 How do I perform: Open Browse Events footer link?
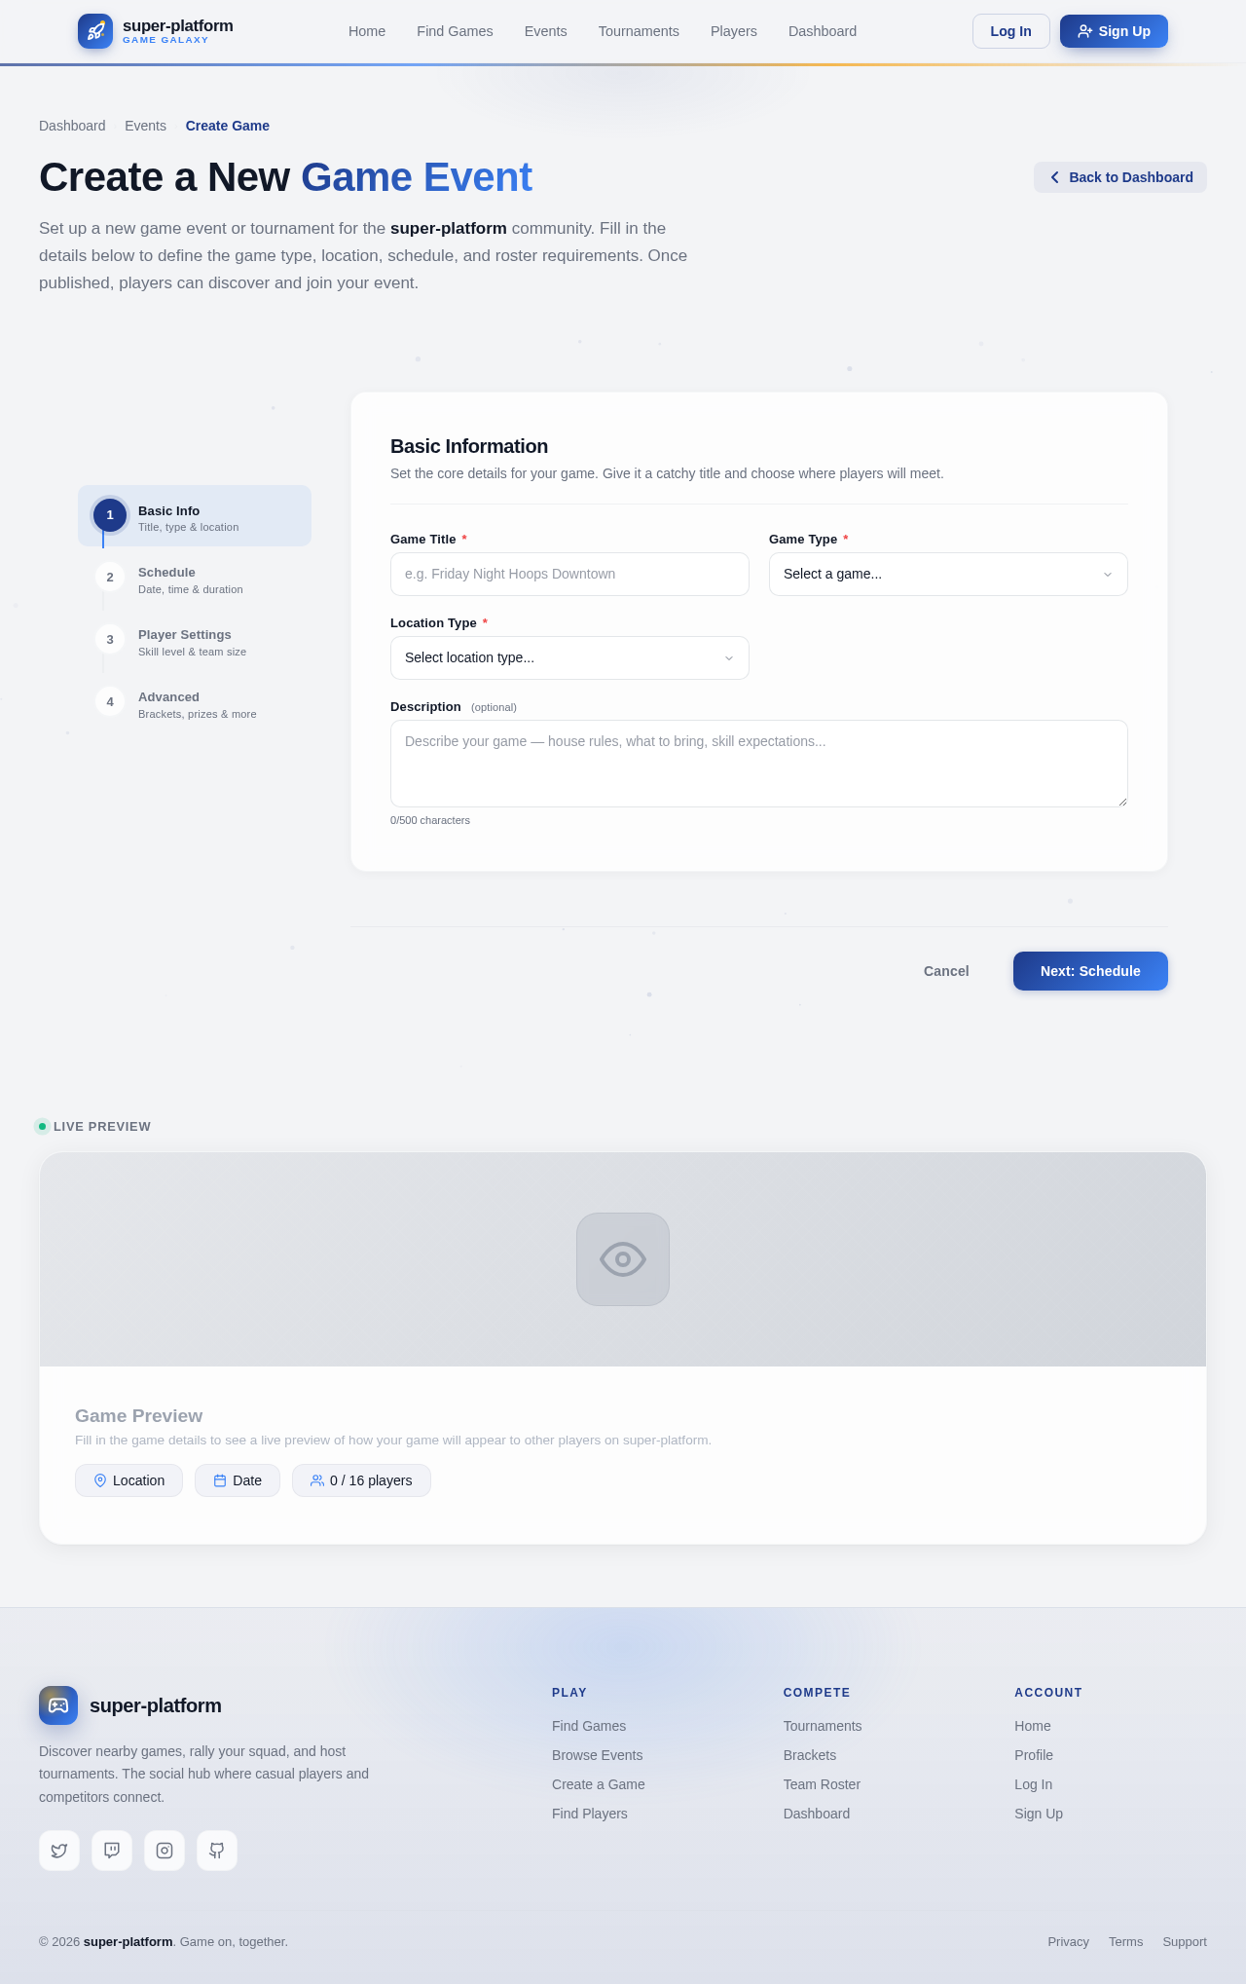click(x=597, y=1755)
